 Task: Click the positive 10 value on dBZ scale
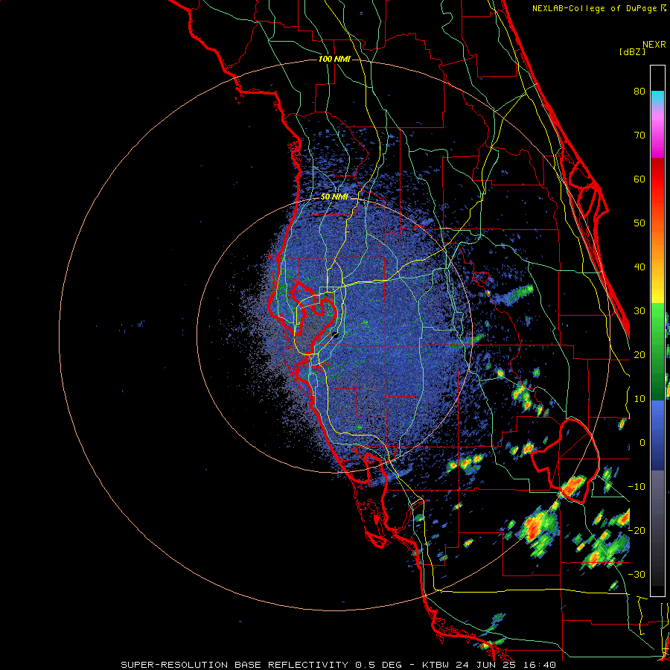tap(639, 399)
